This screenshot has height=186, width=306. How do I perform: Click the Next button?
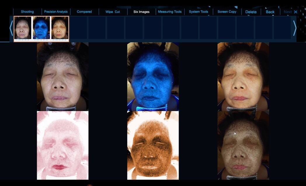(288, 12)
